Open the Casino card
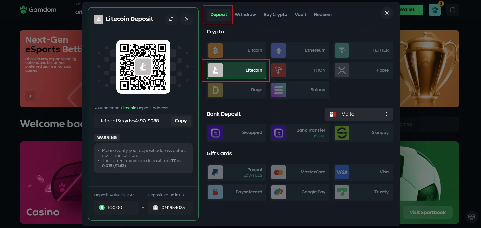The width and height of the screenshot is (481, 228). [51, 183]
